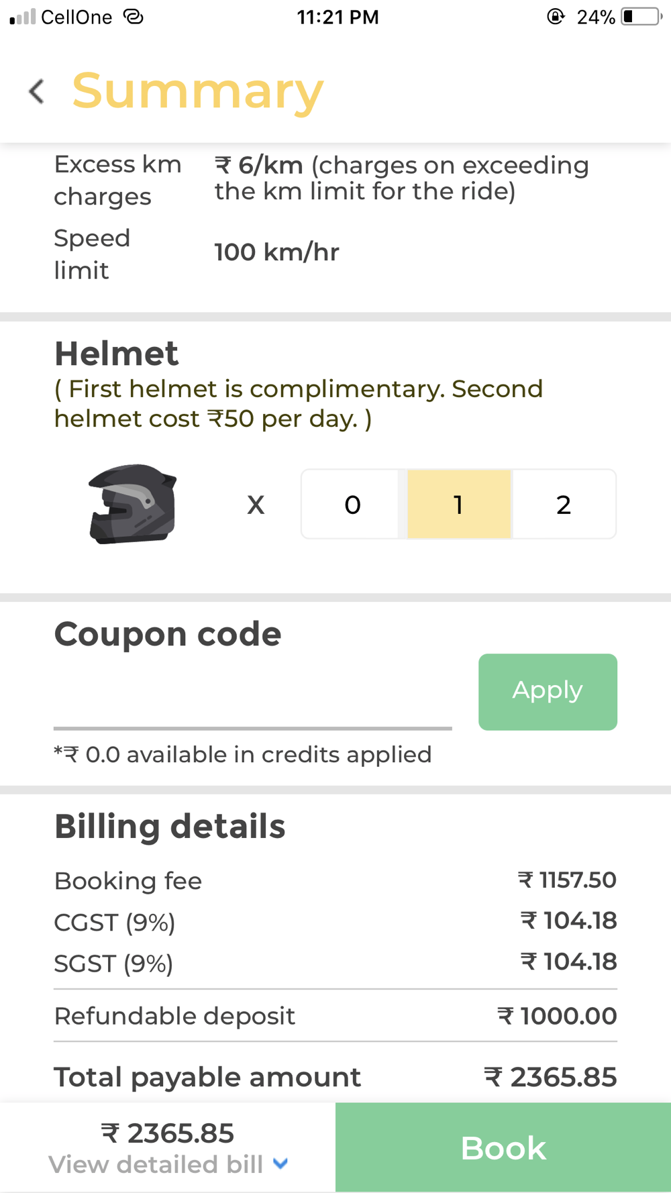The height and width of the screenshot is (1193, 671).
Task: Apply the coupon code
Action: coord(548,692)
